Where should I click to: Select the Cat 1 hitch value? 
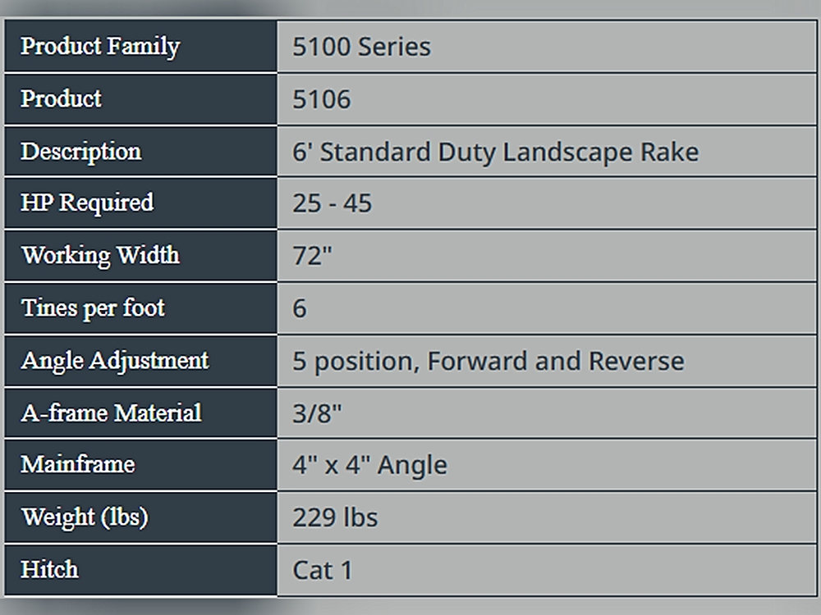(323, 570)
